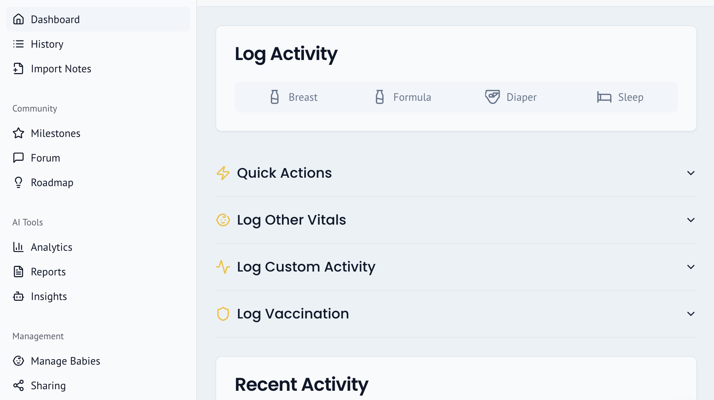Navigate to the Dashboard
The width and height of the screenshot is (714, 400).
click(x=55, y=19)
